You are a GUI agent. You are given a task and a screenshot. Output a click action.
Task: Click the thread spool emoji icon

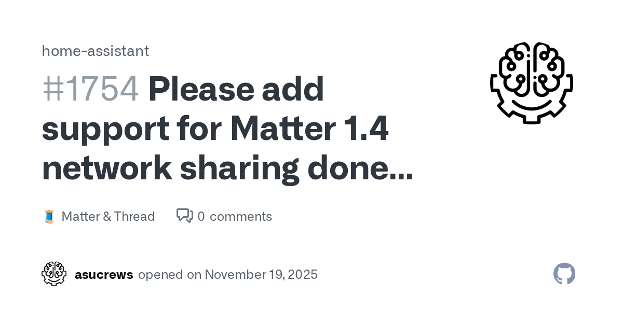(49, 217)
